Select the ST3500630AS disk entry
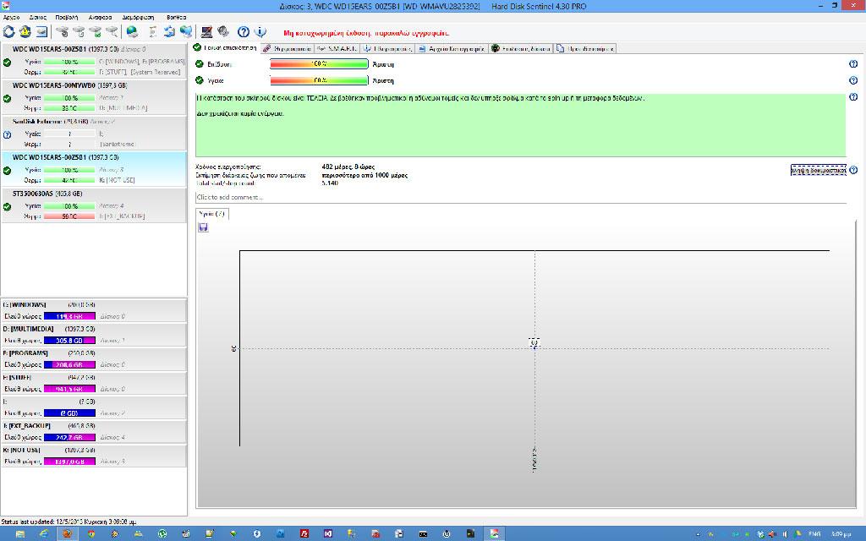This screenshot has height=541, width=866. tap(94, 205)
